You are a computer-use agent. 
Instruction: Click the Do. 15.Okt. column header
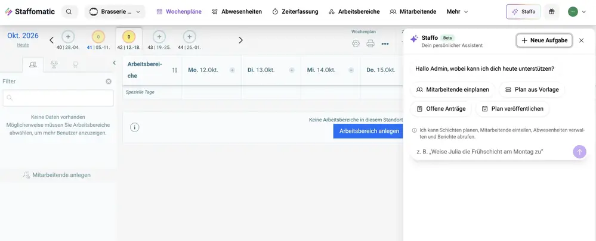click(x=381, y=70)
